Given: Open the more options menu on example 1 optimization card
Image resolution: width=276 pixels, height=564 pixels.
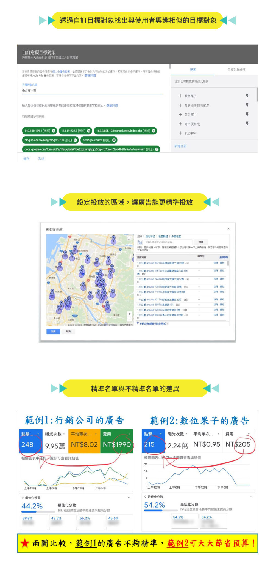Looking at the screenshot, I should (x=129, y=498).
